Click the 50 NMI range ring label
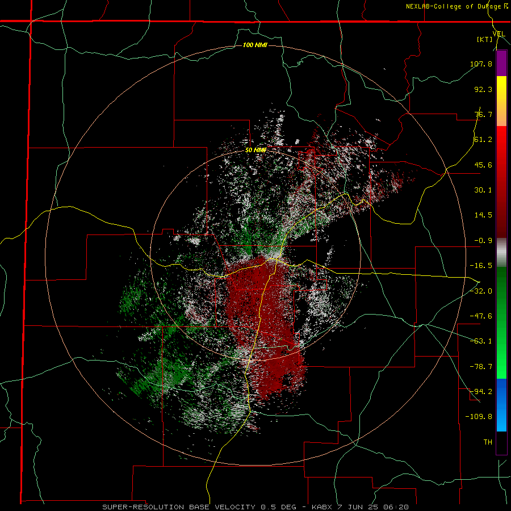Viewport: 511px width, 511px height. 256,150
